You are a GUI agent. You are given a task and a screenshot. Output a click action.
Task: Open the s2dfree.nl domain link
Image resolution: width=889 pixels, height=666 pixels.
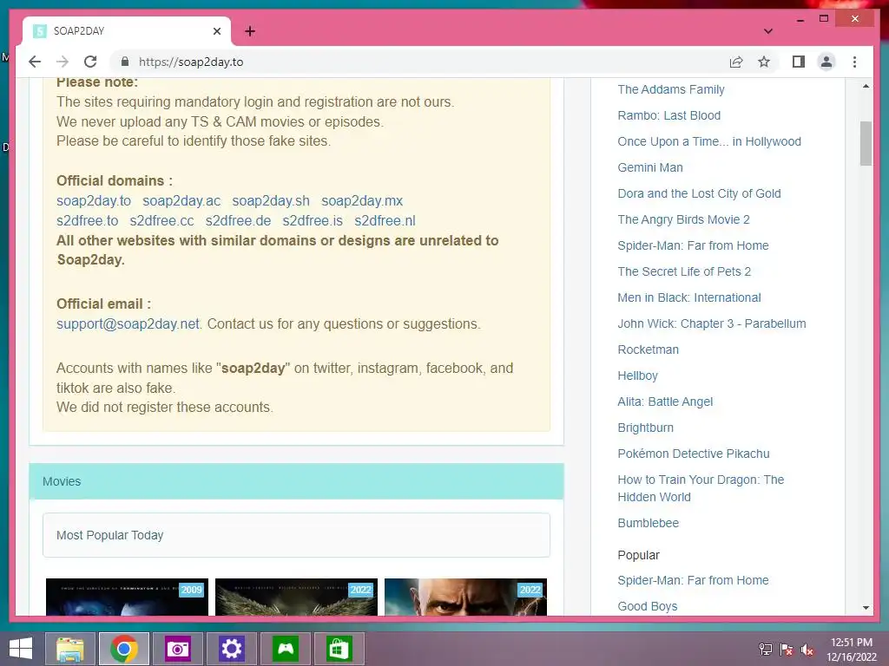385,221
